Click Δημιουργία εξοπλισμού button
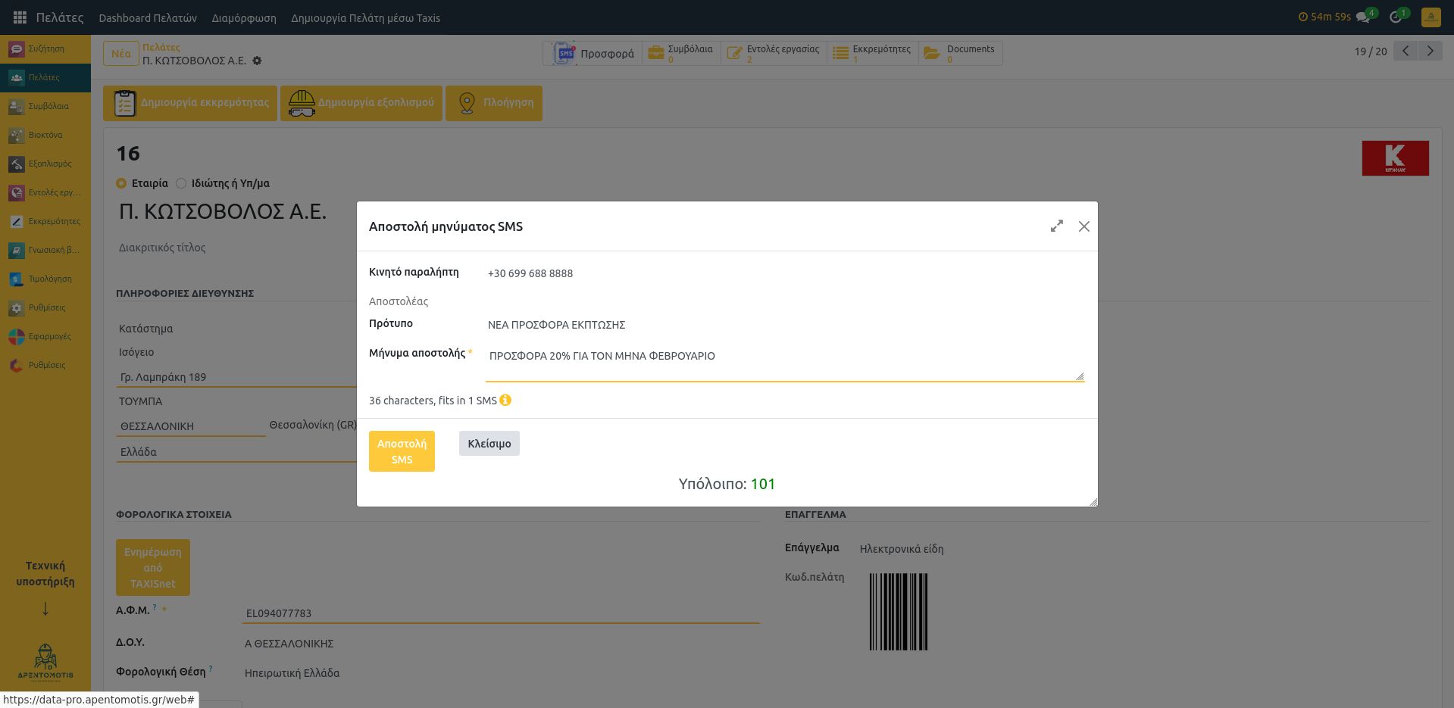The image size is (1454, 708). pyautogui.click(x=361, y=103)
